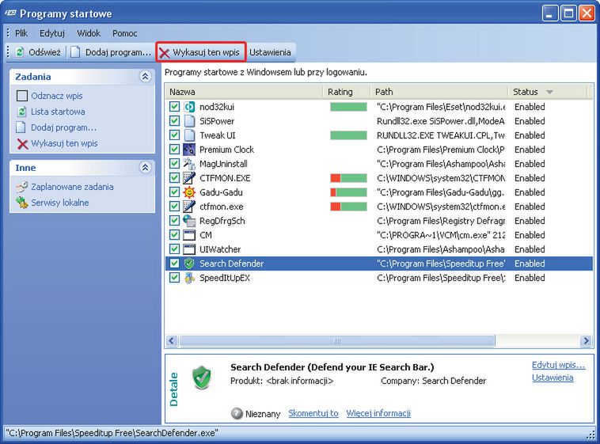Viewport: 600px width, 444px height.
Task: Click the CM window icon
Action: point(189,235)
